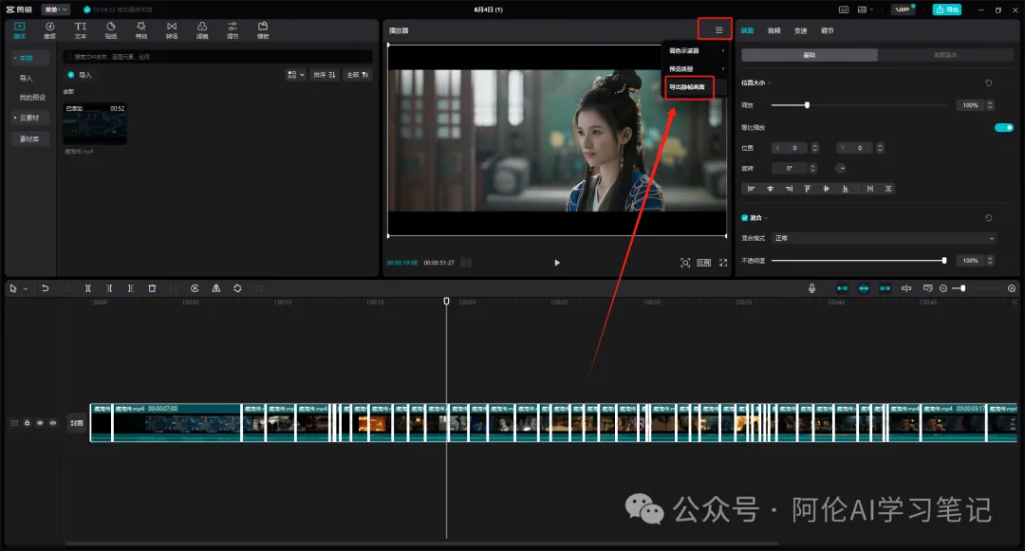Open the 全部 filter dropdown
The image size is (1025, 551).
point(358,75)
